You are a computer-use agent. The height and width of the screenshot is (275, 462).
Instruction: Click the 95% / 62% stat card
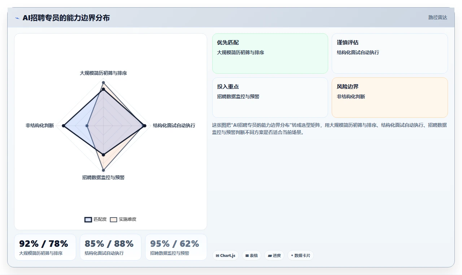(x=176, y=247)
